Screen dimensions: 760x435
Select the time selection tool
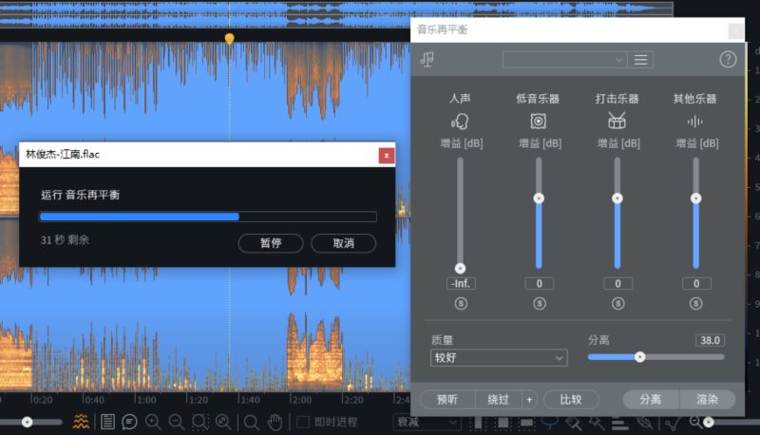tap(478, 423)
